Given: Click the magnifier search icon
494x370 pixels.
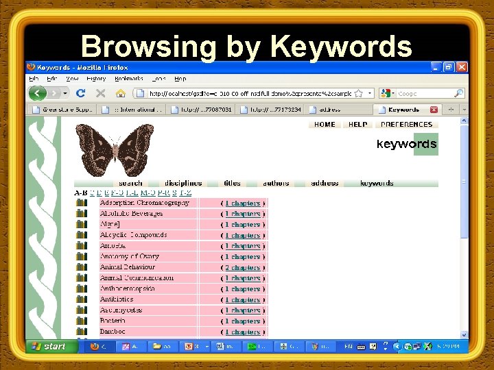Looking at the screenshot, I should (x=459, y=93).
